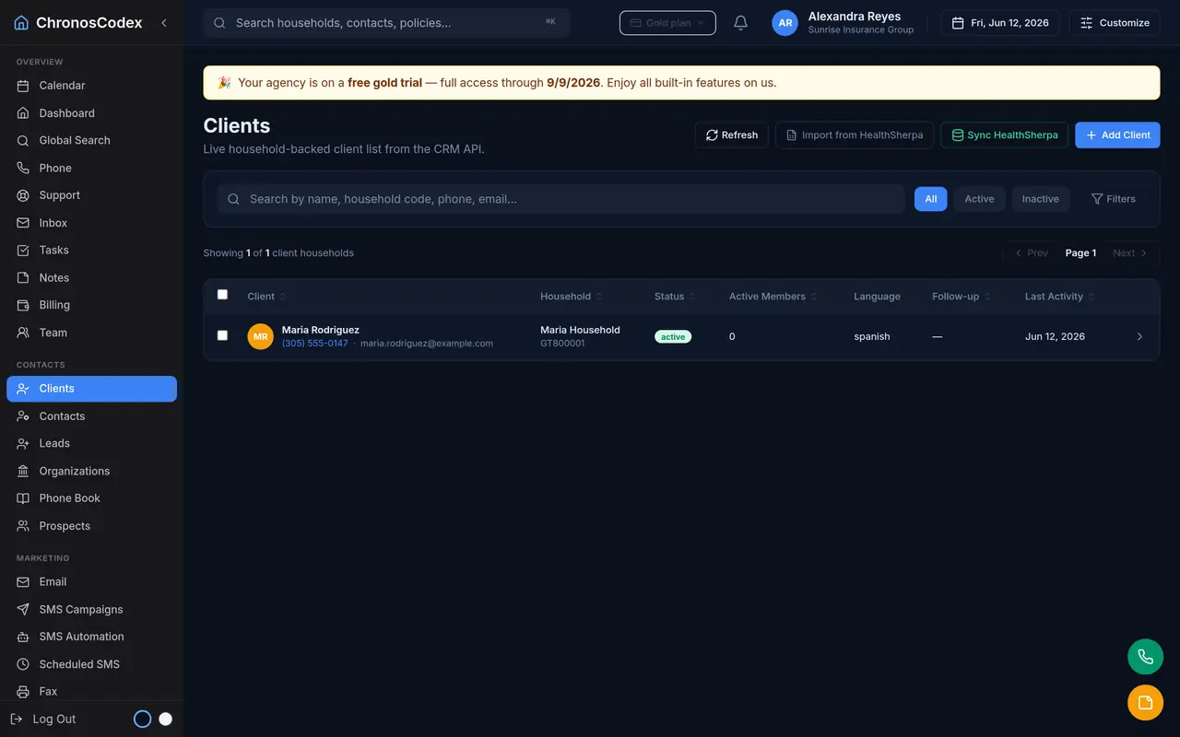Call Maria's phone number link
The image size is (1180, 737).
click(x=315, y=344)
